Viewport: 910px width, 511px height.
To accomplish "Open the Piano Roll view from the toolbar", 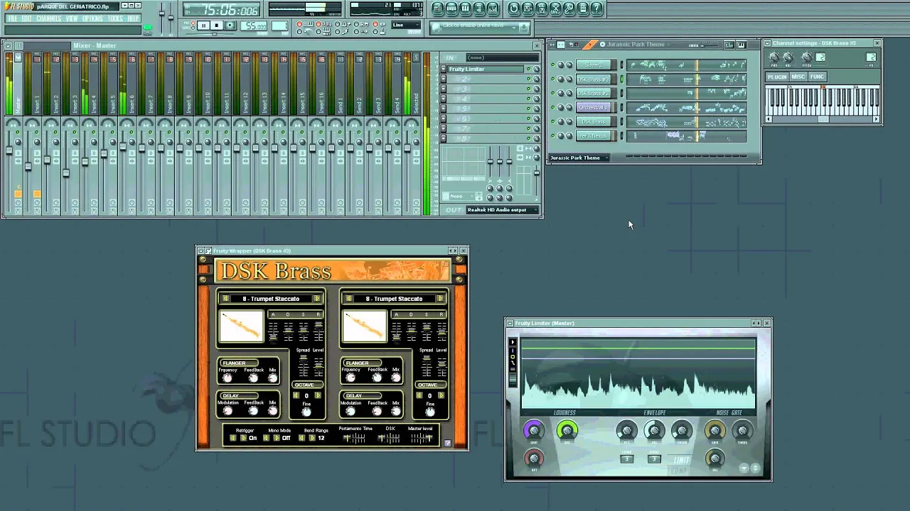I will click(465, 9).
